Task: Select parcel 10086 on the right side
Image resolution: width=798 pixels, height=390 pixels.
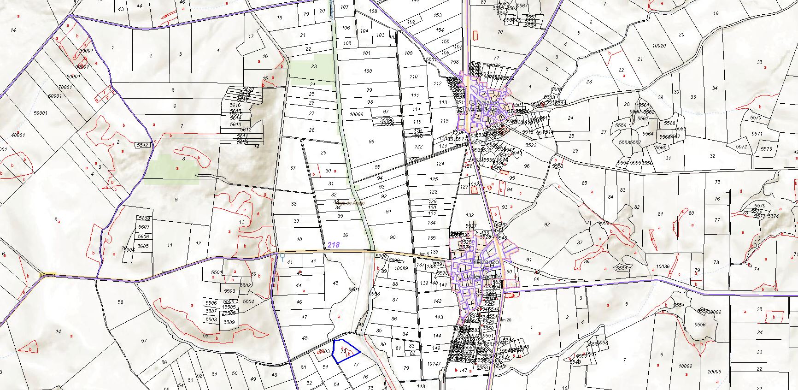Action: click(x=663, y=266)
